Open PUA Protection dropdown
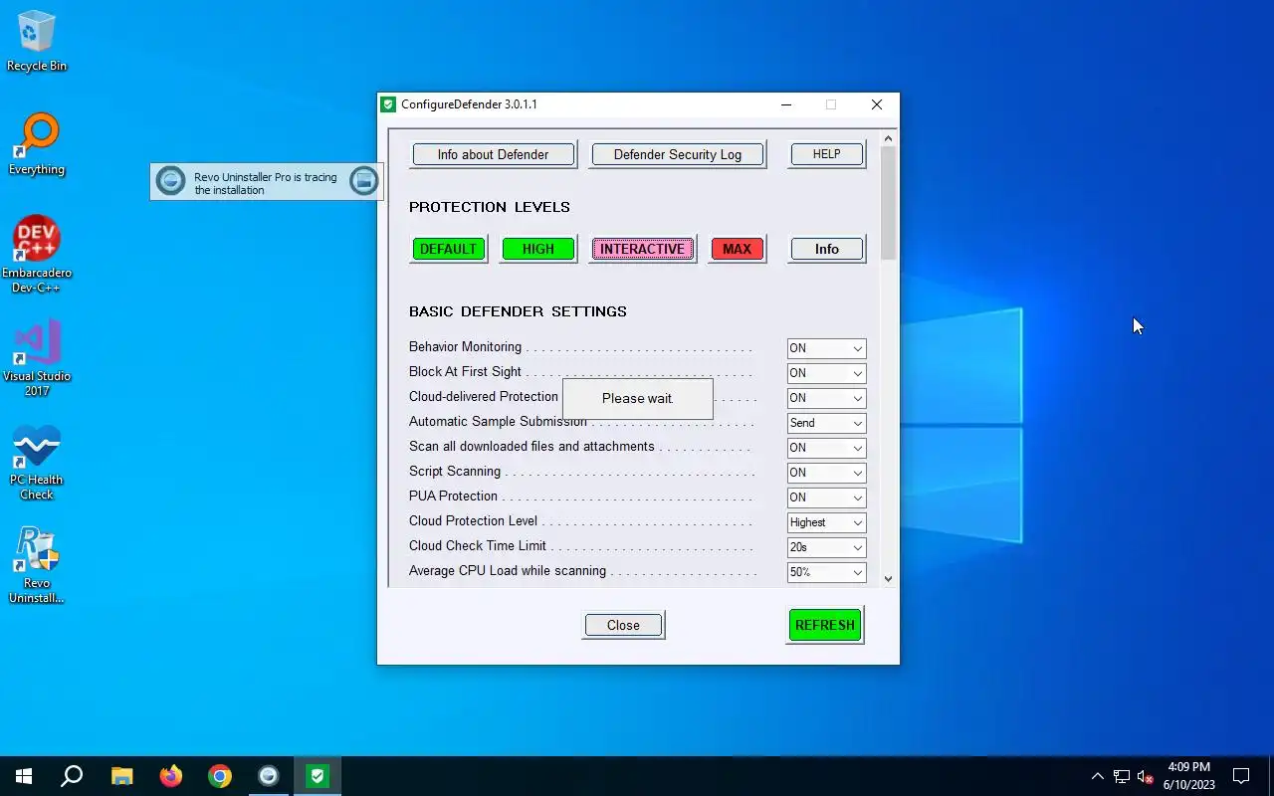Viewport: 1274px width, 796px height. (826, 497)
